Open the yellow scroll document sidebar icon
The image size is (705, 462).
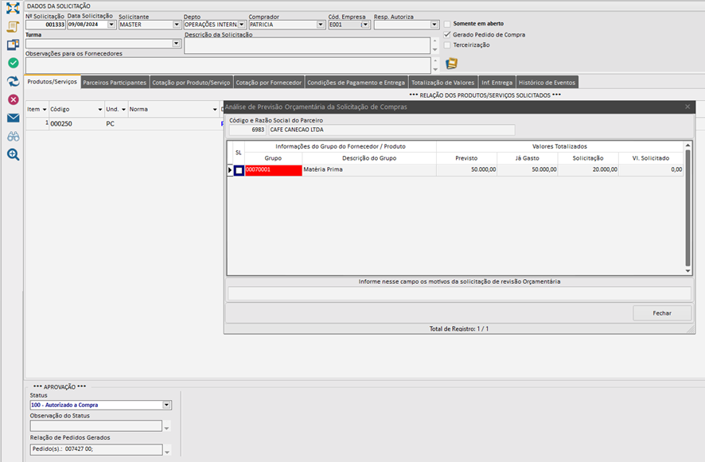(13, 26)
